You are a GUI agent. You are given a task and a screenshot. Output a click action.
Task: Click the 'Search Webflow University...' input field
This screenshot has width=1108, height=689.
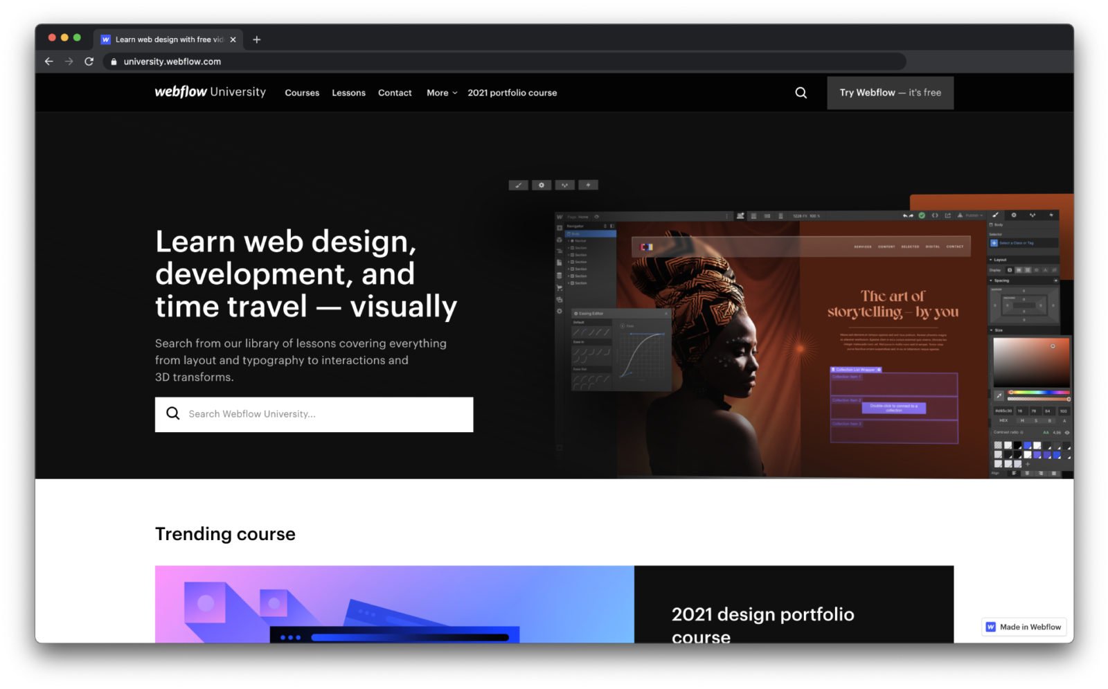pos(314,414)
